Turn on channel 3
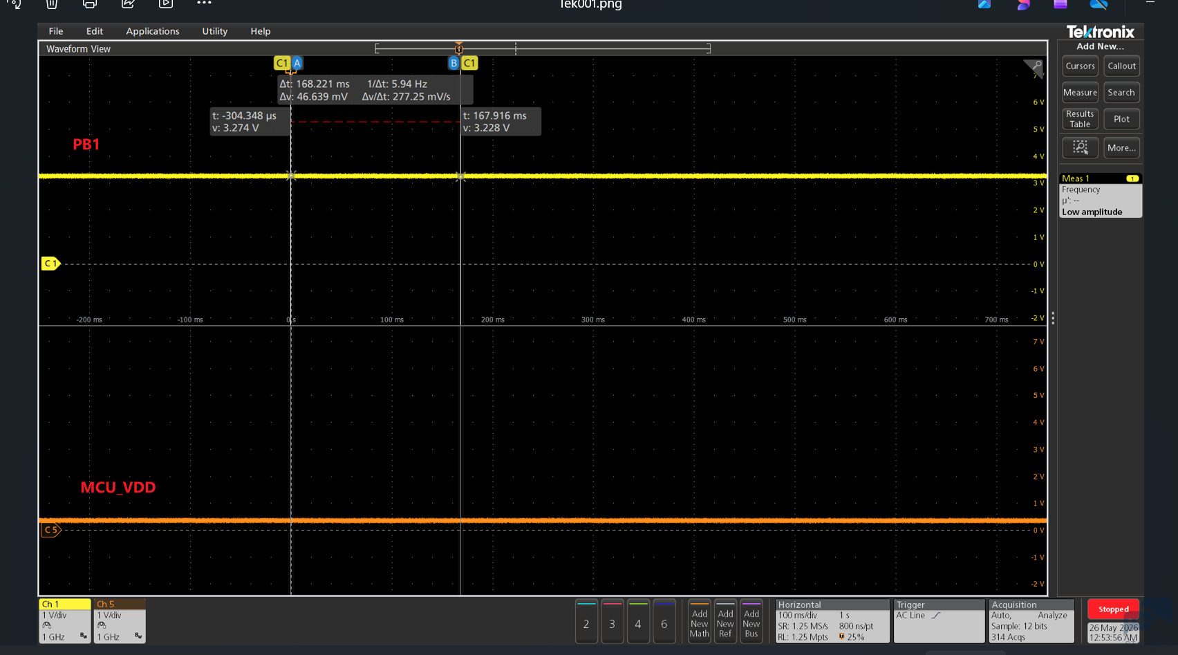This screenshot has height=655, width=1178. click(x=612, y=622)
